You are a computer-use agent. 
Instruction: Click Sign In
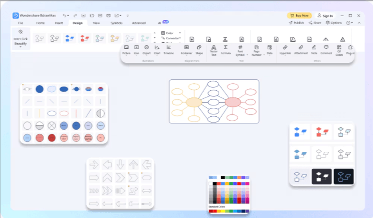coord(325,16)
